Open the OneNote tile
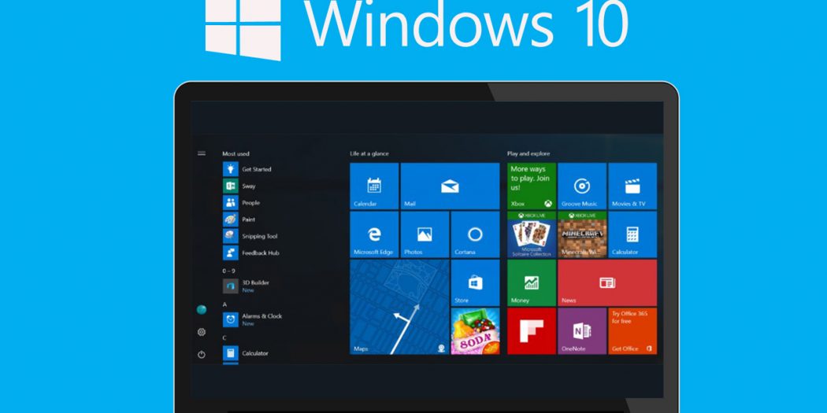Viewport: 827px width, 413px height. click(582, 331)
